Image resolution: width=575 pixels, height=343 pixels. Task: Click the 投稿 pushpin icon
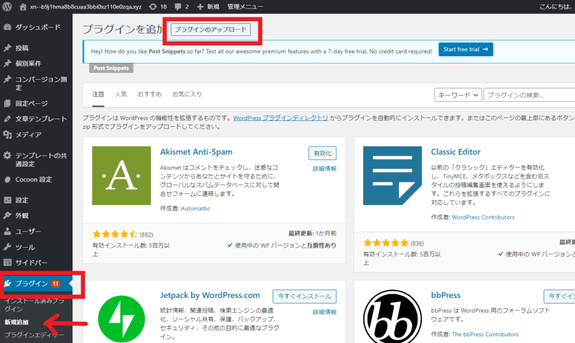7,48
